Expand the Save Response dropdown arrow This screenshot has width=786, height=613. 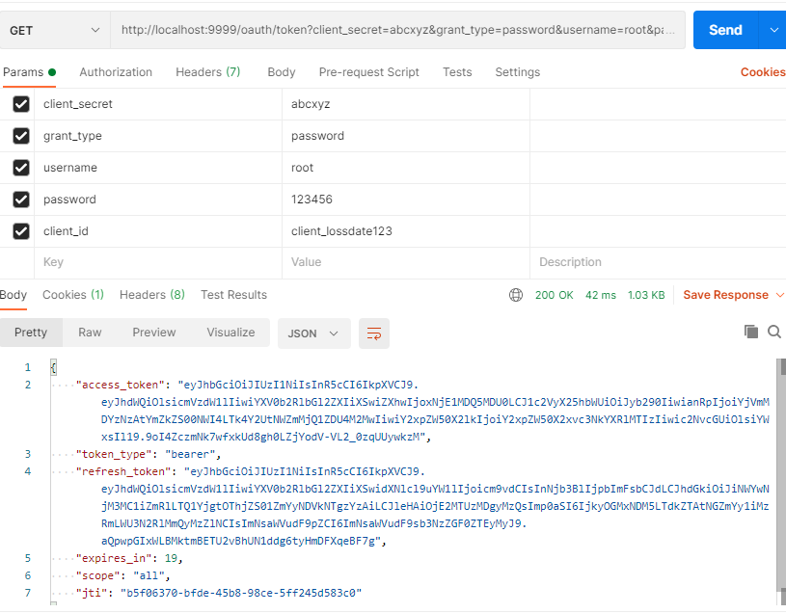(779, 295)
